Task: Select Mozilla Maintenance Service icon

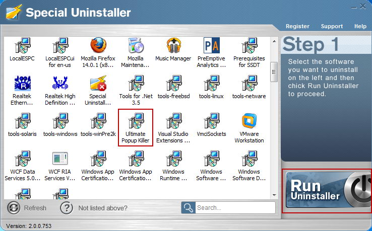Action: coord(136,45)
